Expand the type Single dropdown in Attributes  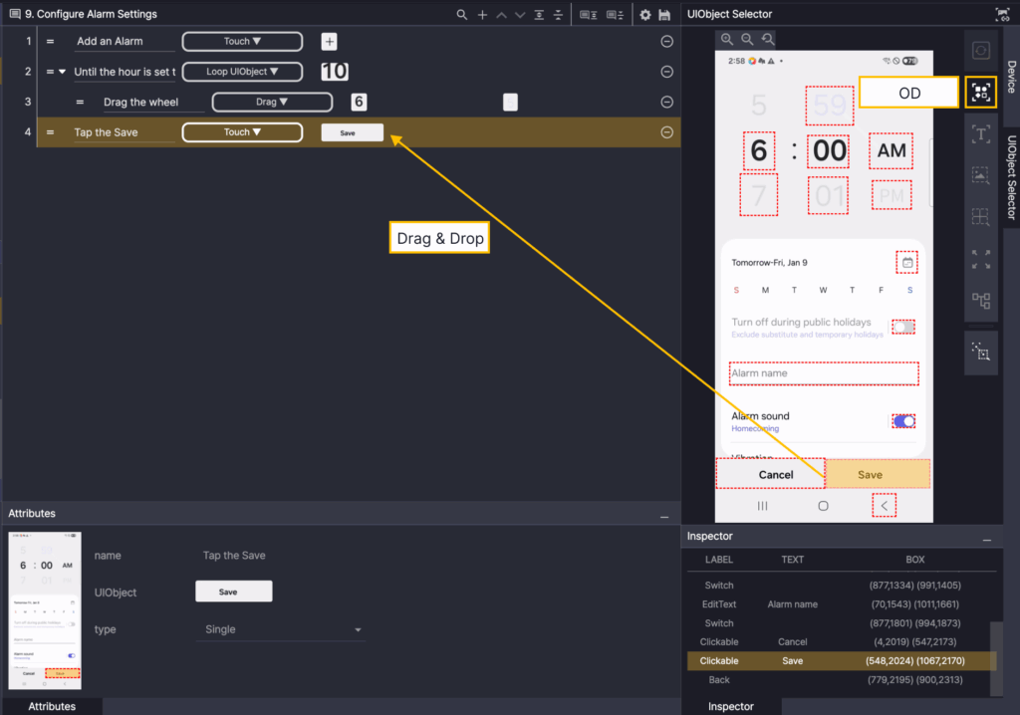coord(358,630)
